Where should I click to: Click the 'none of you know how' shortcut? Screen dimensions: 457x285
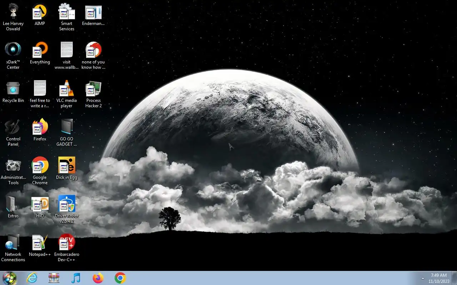93,56
